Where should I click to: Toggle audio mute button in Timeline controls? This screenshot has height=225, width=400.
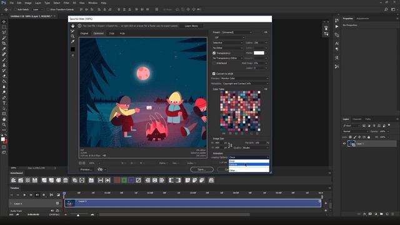37,195
